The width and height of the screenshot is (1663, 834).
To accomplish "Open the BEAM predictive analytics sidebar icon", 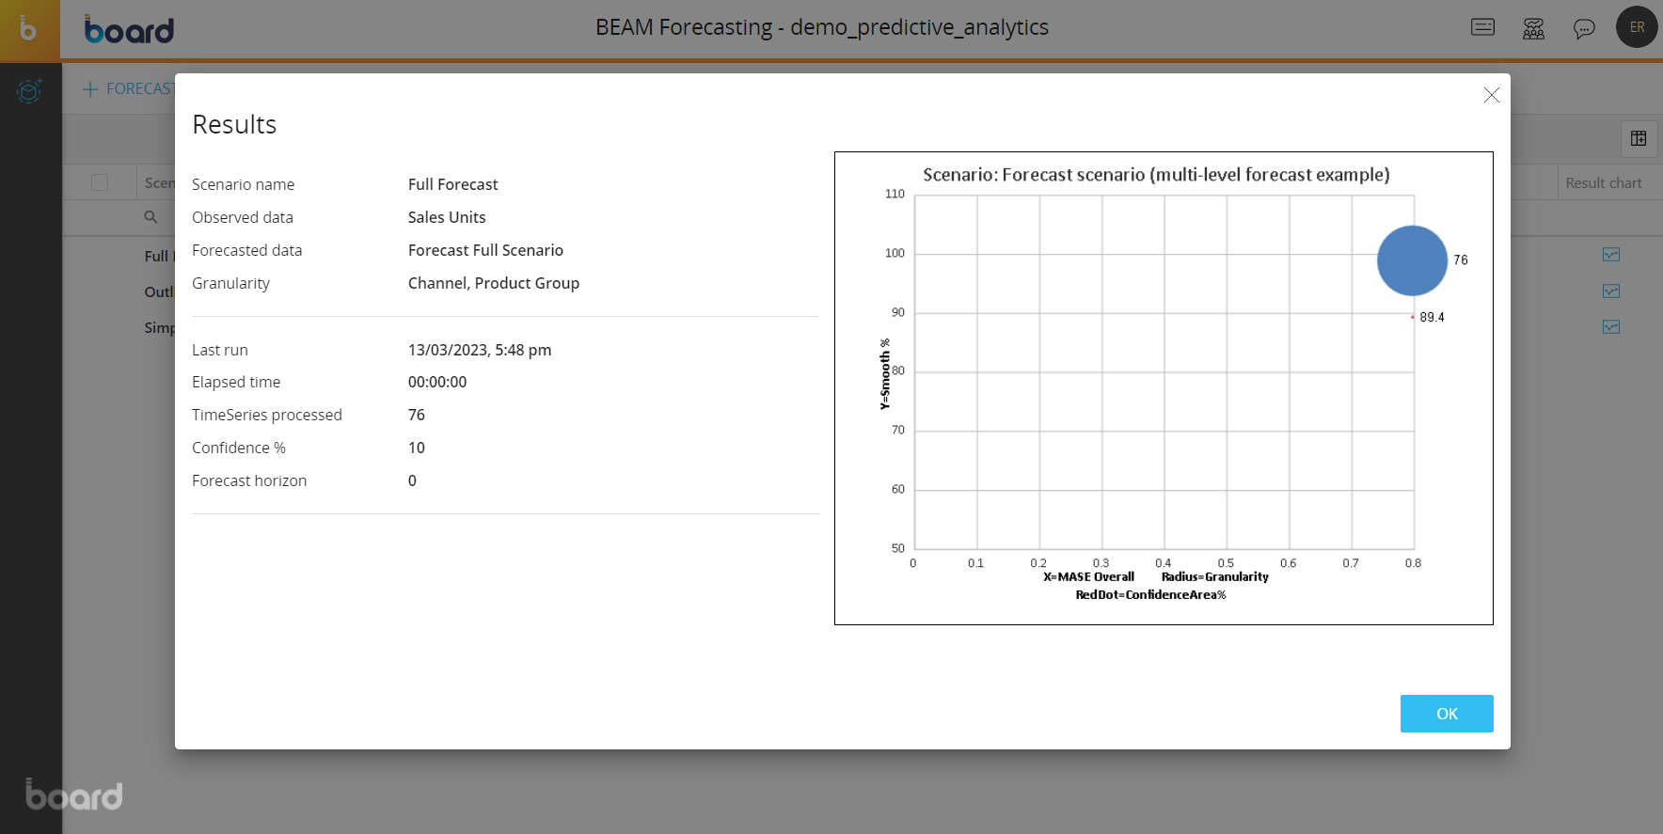I will pos(29,91).
